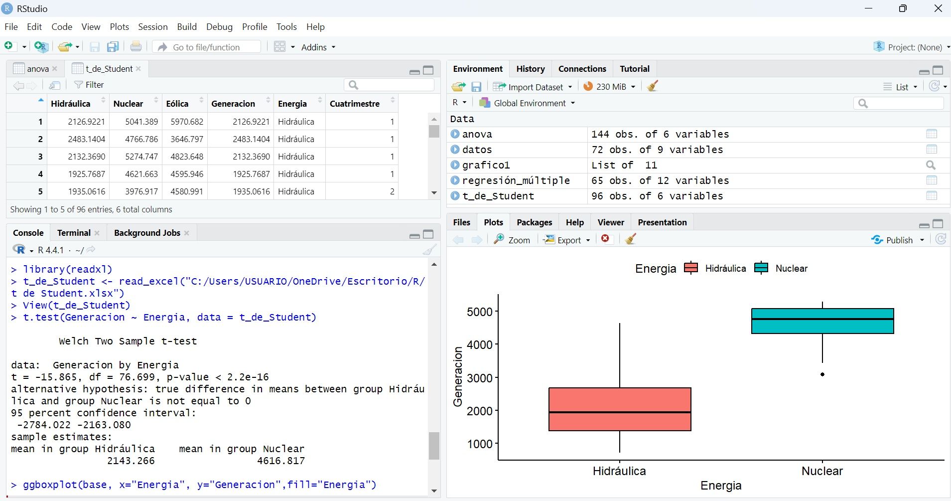Open Project (None) dropdown
The width and height of the screenshot is (951, 501).
pyautogui.click(x=912, y=47)
